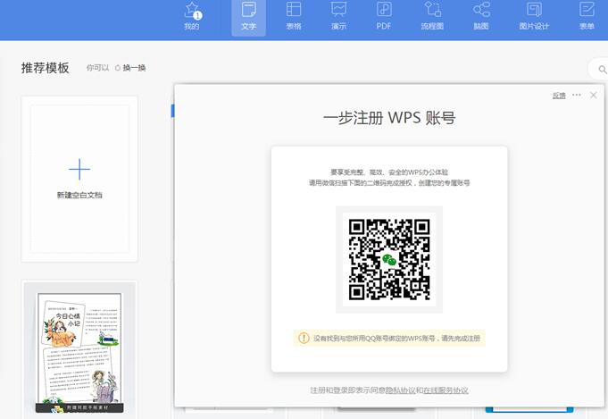
Task: Close the WPS registration dialog
Action: [593, 95]
